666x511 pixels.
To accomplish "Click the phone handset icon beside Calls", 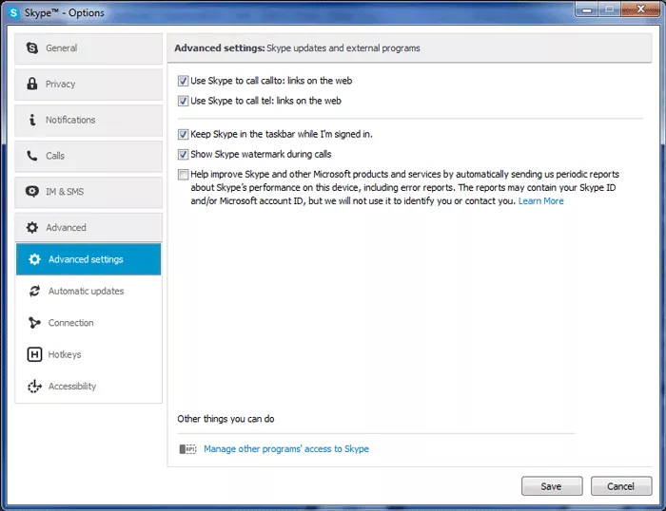I will (31, 156).
